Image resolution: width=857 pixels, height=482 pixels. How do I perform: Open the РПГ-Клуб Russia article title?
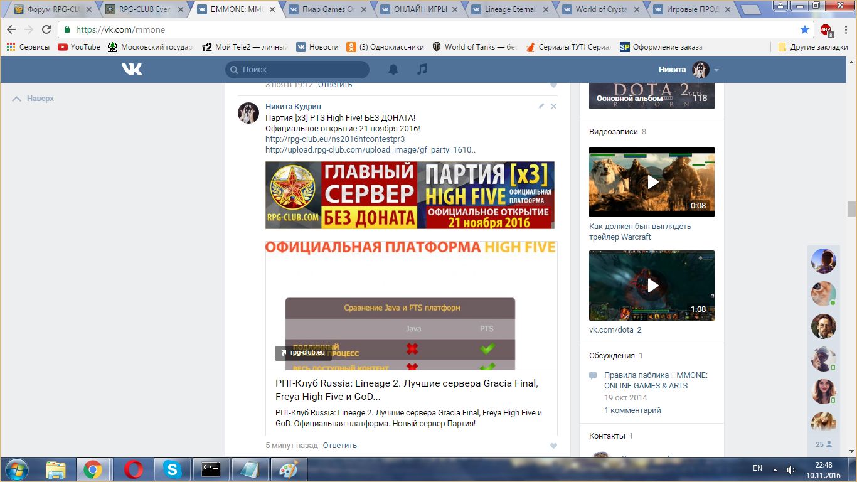click(407, 390)
